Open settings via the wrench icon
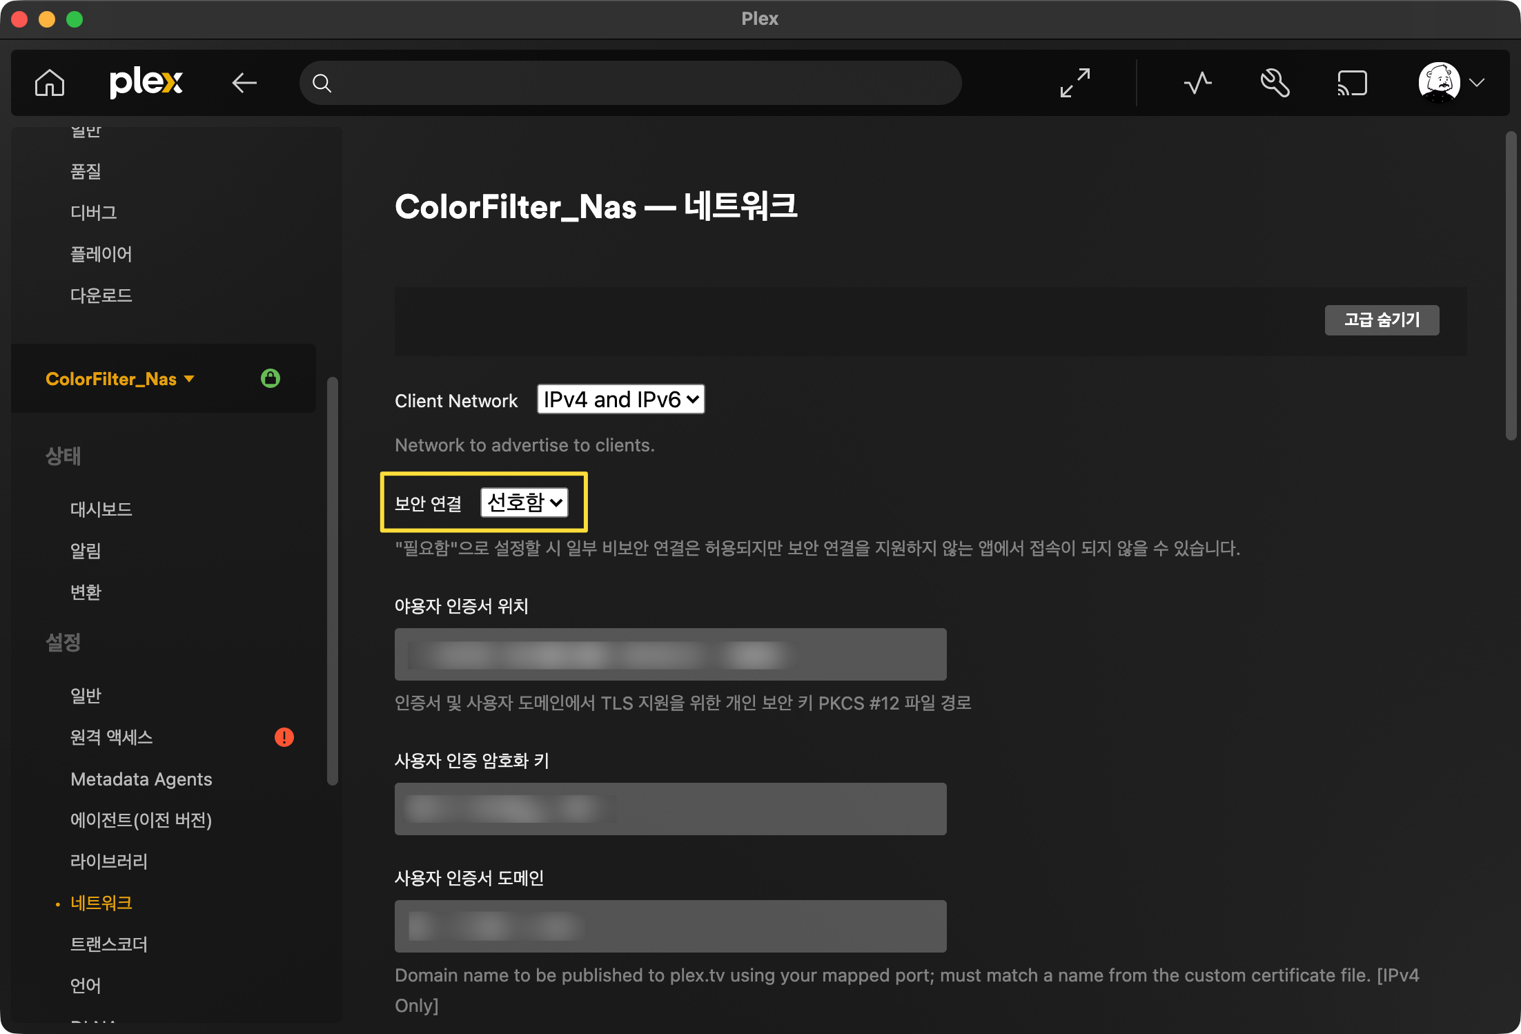 pyautogui.click(x=1275, y=83)
